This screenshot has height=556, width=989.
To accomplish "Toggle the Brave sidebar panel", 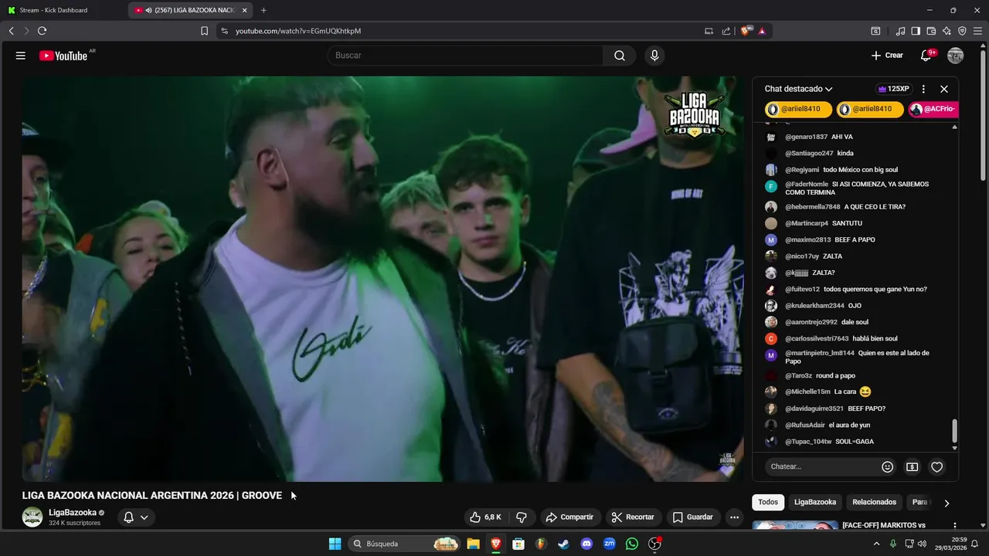I will click(916, 31).
